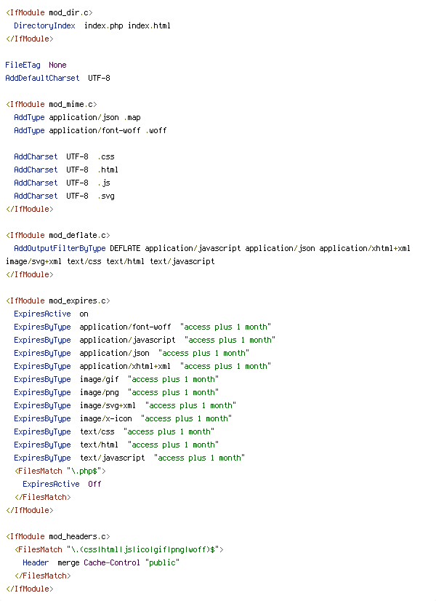This screenshot has width=436, height=601.
Task: Click the css|html|js FilesMatch regex string
Action: click(143, 549)
